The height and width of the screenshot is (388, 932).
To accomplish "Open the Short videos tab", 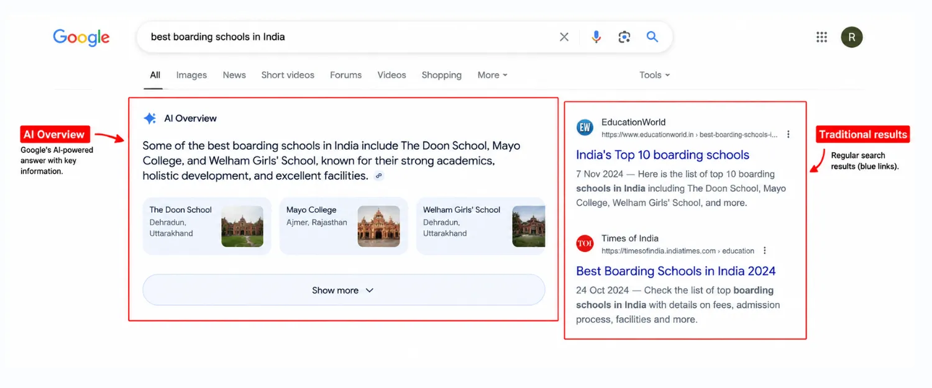I will point(288,75).
